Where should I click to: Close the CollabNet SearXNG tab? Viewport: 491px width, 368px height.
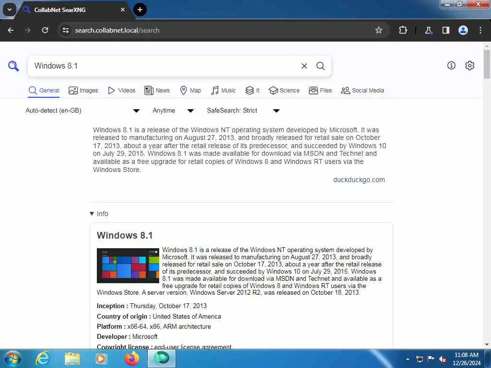[x=123, y=10]
